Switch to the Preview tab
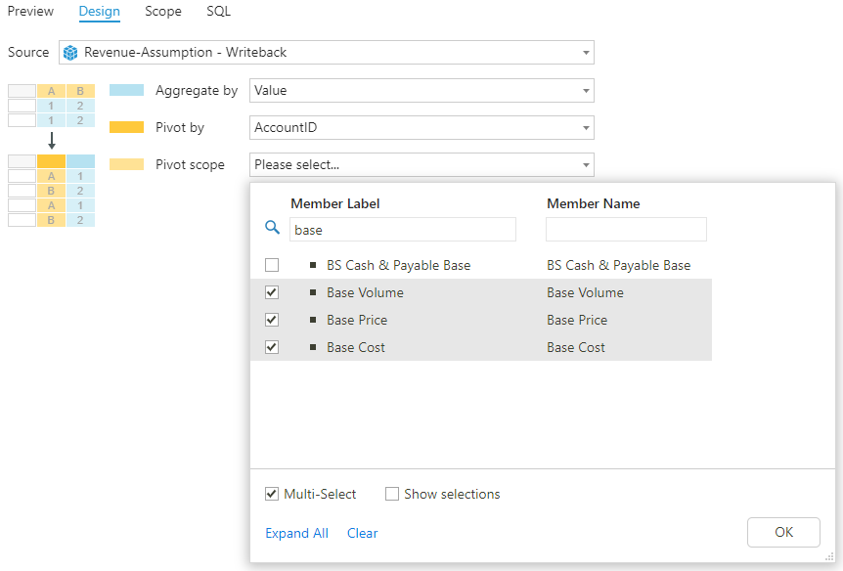 click(30, 12)
